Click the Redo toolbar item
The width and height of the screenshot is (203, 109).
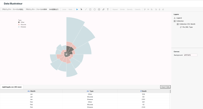click(x=71, y=9)
